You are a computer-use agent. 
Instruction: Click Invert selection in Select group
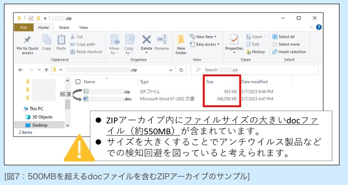(289, 52)
